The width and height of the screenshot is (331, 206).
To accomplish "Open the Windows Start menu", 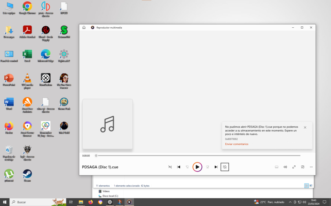I will click(x=4, y=202).
